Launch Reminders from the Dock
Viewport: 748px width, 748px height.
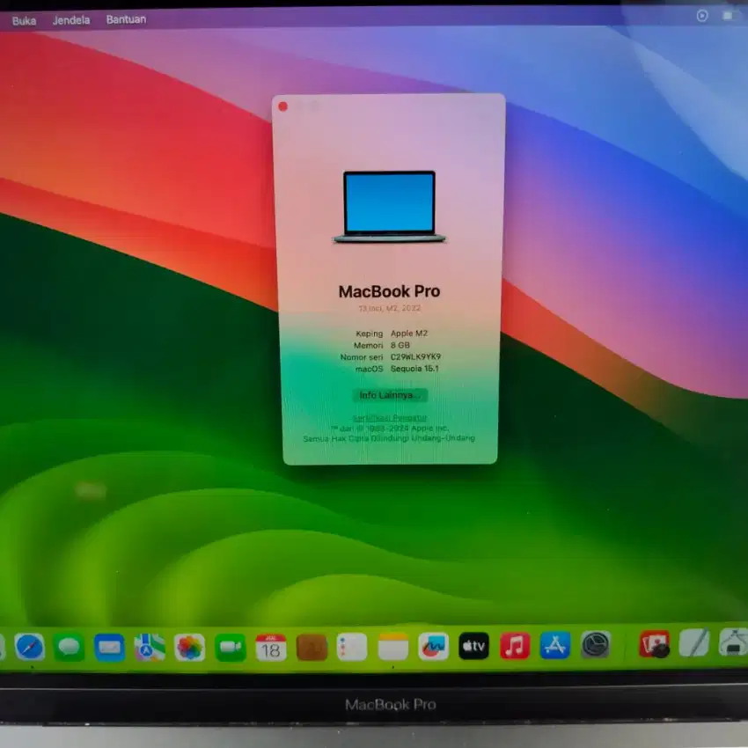pos(352,647)
